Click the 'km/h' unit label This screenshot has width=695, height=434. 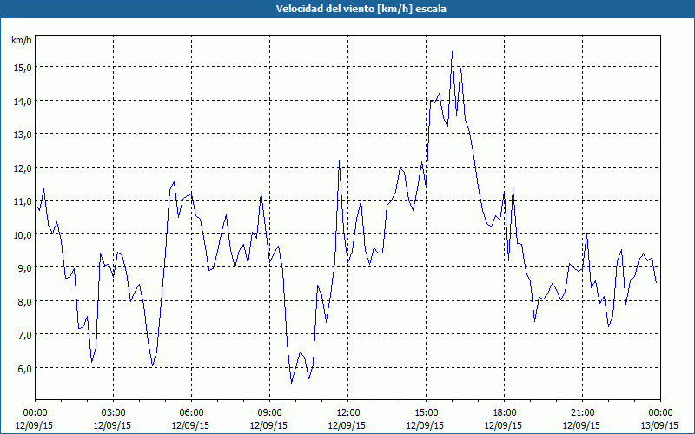22,40
